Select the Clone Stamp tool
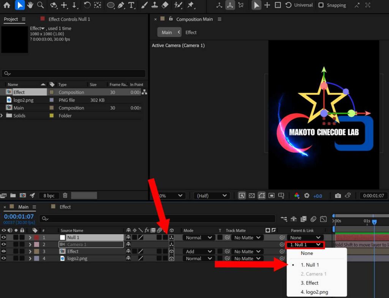Screen dimensions: 389x298 click(x=155, y=5)
